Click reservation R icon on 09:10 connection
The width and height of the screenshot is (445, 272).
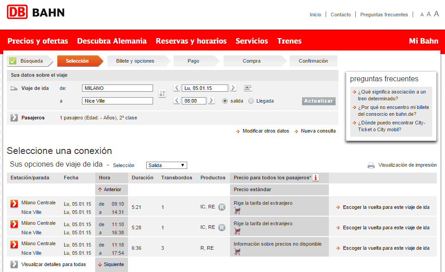(222, 207)
